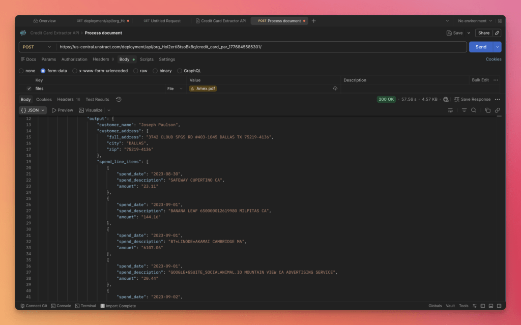
Task: Click the wrap lines icon in response toolbar
Action: (x=450, y=110)
